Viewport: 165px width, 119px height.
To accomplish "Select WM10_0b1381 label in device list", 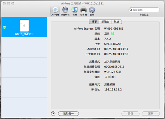I will click(24, 34).
